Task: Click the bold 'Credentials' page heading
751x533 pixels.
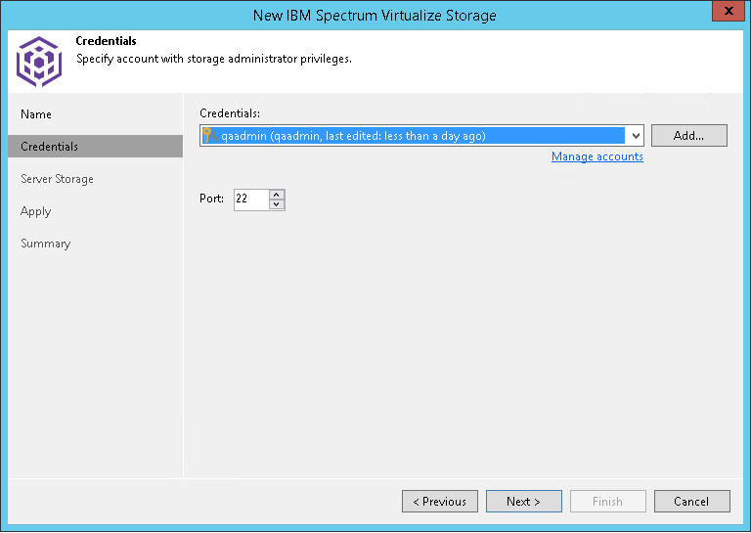Action: (106, 41)
